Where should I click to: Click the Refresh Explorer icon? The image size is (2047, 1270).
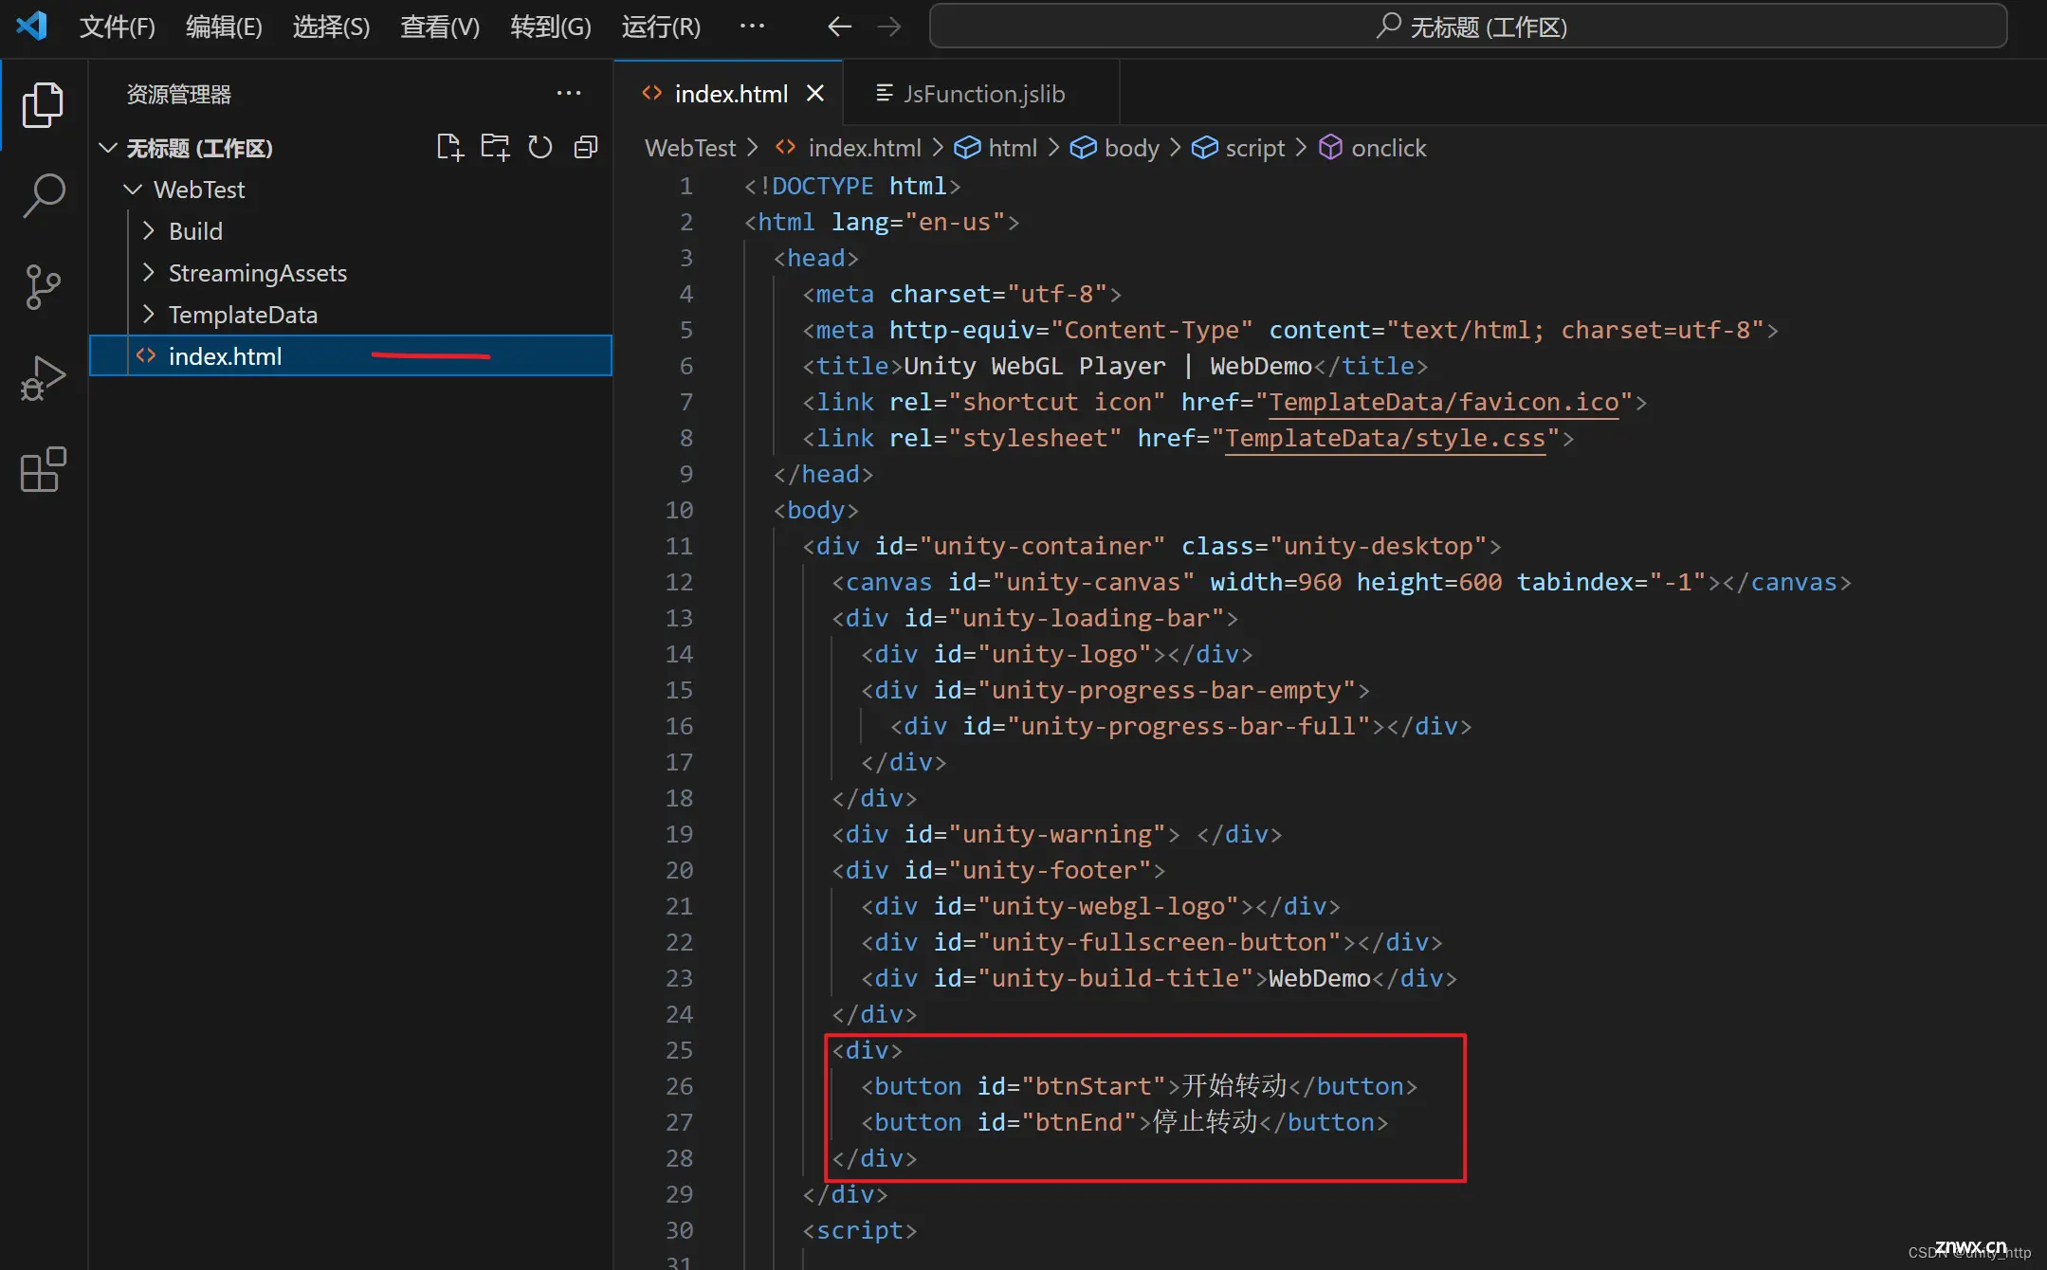pyautogui.click(x=541, y=146)
